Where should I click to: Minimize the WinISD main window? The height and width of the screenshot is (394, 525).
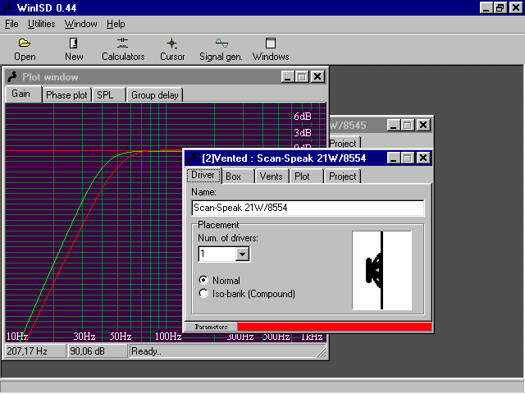(486, 7)
